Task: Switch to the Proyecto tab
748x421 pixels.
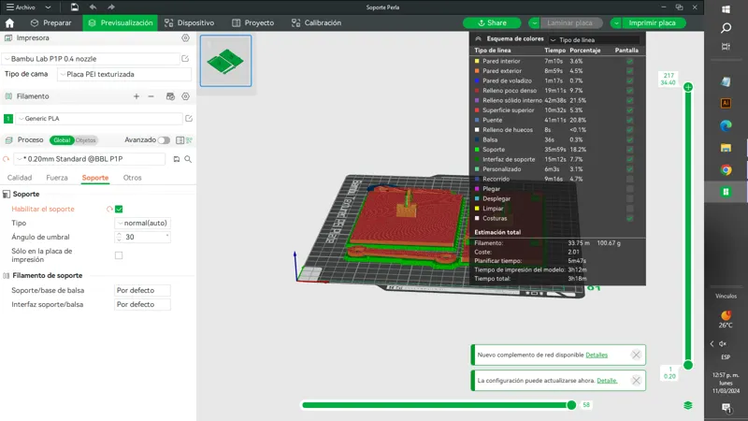Action: coord(252,22)
